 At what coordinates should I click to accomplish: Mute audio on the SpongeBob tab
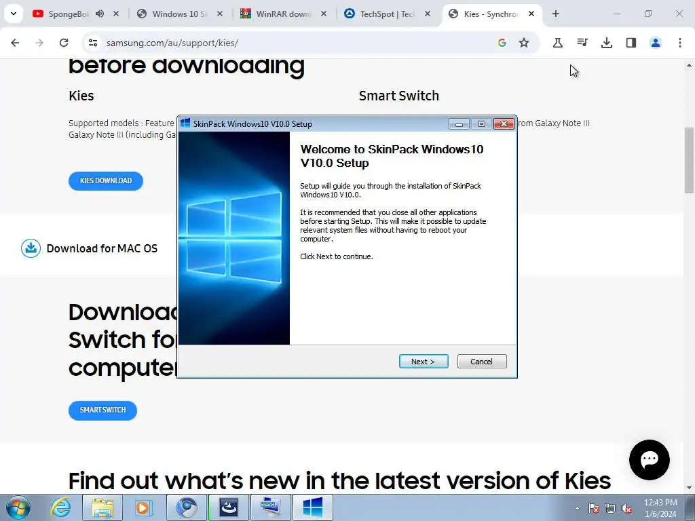(100, 14)
